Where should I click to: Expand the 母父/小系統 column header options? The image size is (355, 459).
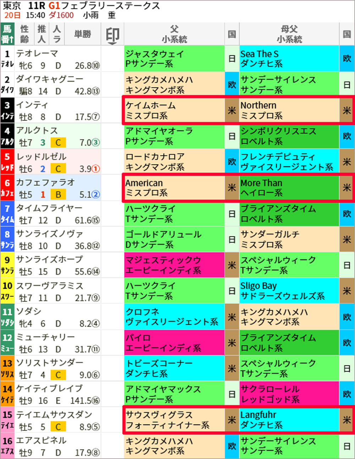point(290,34)
